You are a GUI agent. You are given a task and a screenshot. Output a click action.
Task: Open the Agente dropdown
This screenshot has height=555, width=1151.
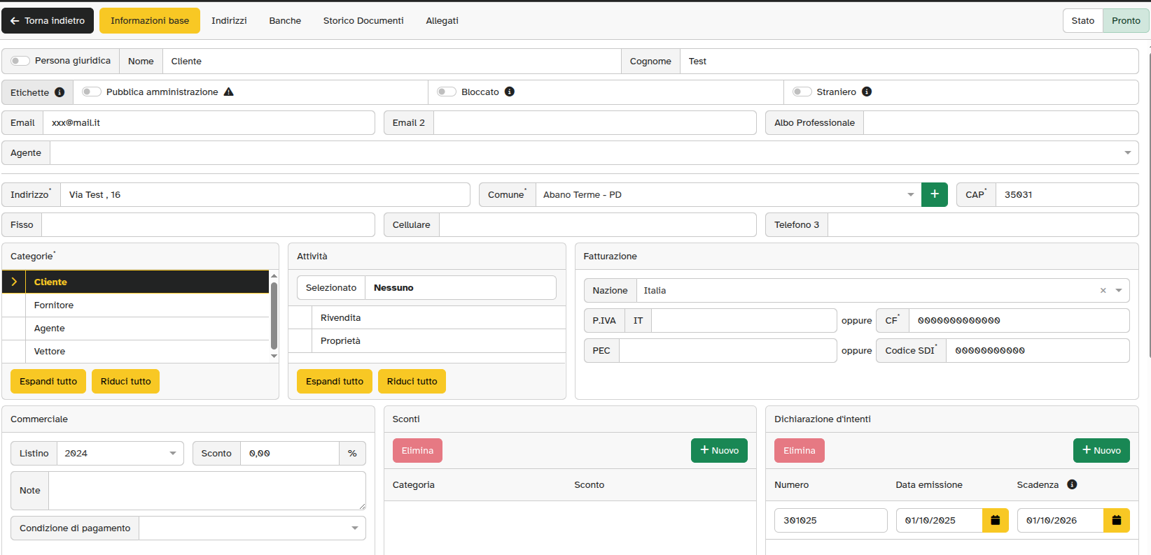click(1127, 153)
